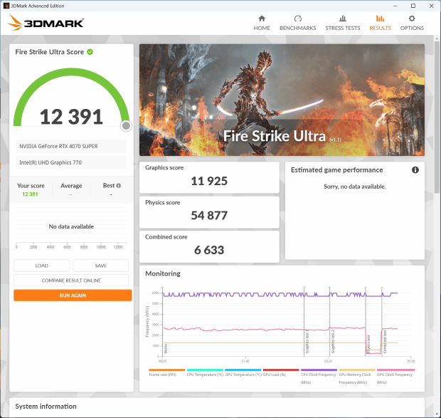Toggle GPU Temperature legend swatch
The width and height of the screenshot is (441, 418).
[x=243, y=370]
